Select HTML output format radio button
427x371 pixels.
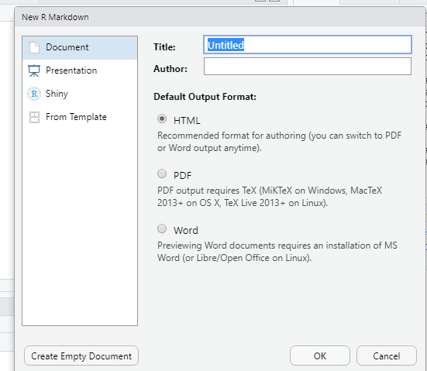(x=162, y=119)
